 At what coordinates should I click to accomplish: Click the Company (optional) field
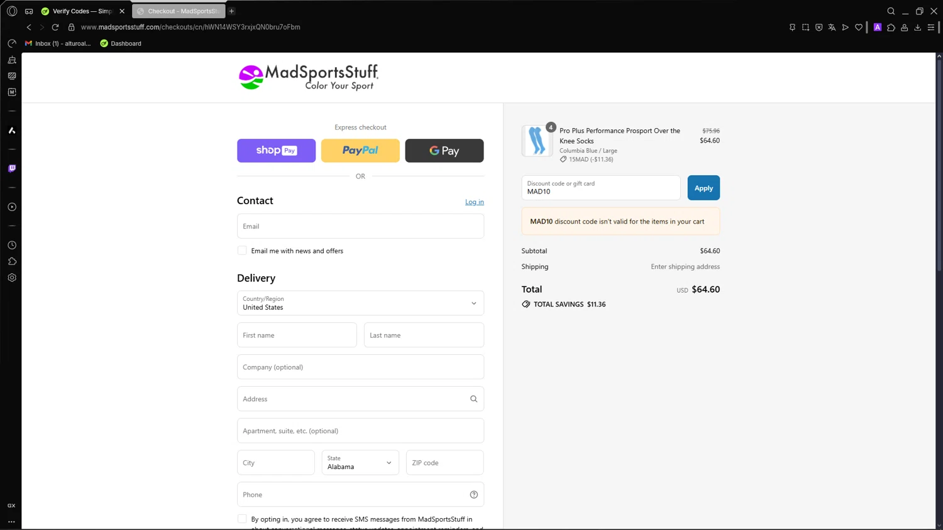point(360,367)
